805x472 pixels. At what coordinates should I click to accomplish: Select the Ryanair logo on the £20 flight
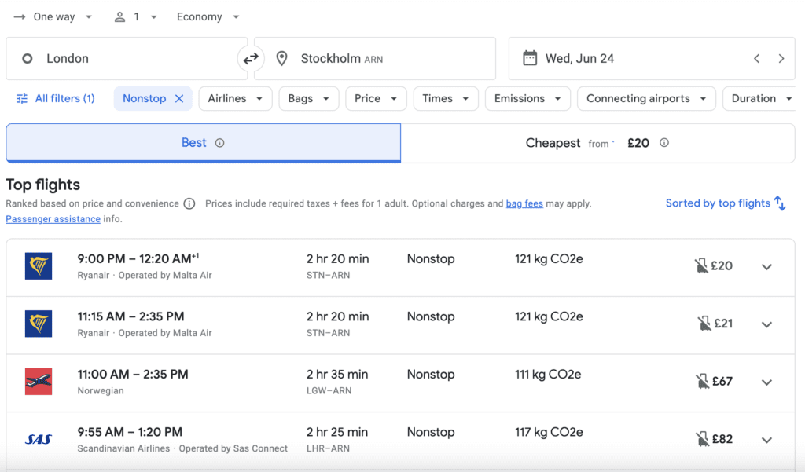click(x=38, y=266)
